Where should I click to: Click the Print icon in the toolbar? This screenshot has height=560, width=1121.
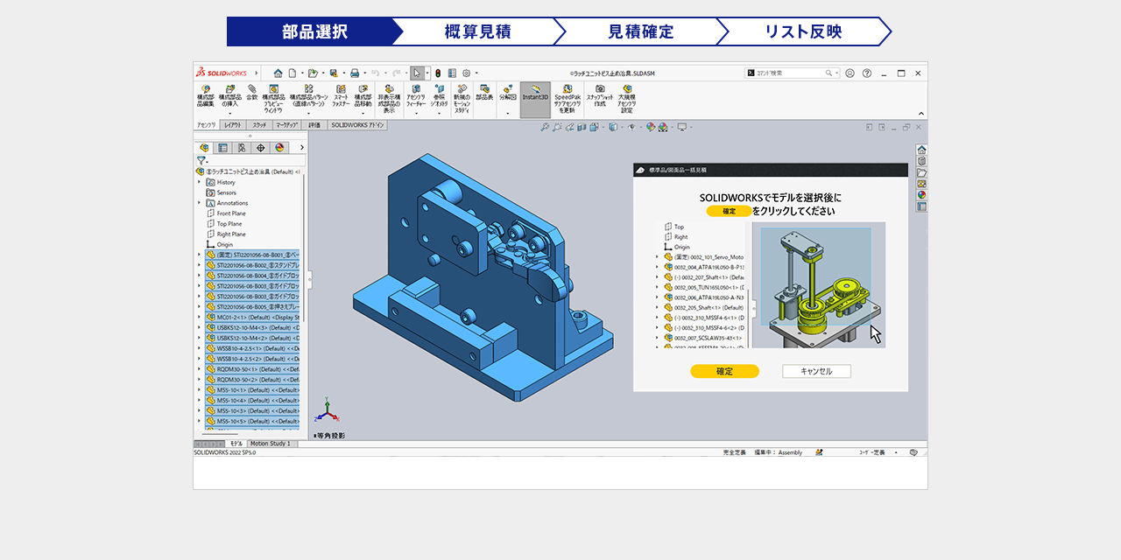[355, 73]
